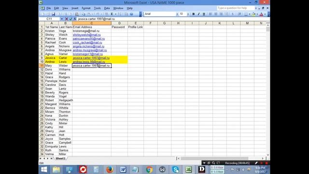Open cook_rachael@mail.ru email link
The width and height of the screenshot is (309, 174).
[87, 43]
